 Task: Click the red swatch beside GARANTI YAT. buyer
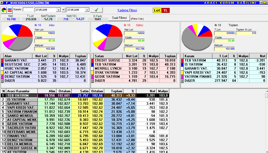2,60
